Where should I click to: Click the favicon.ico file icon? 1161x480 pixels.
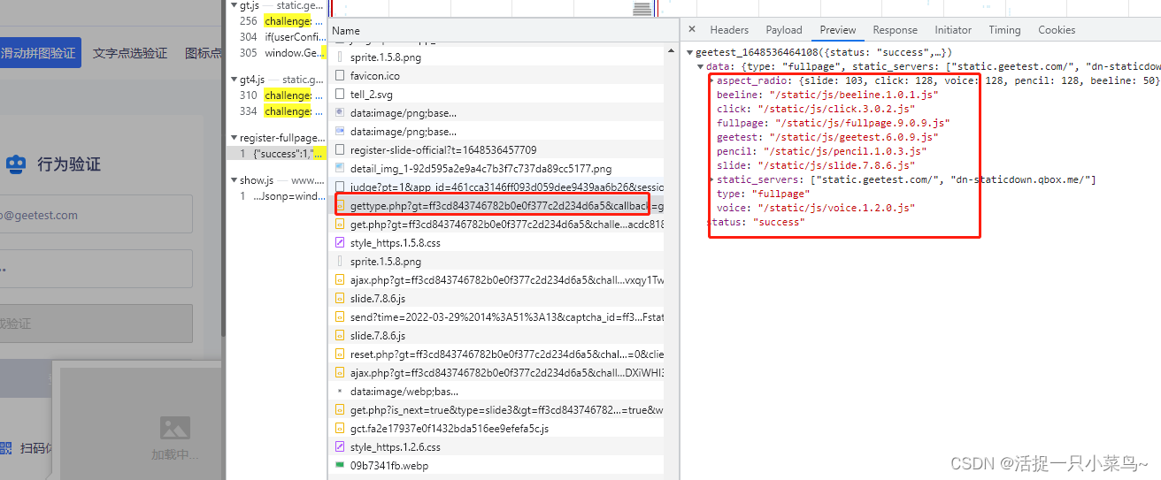(x=340, y=76)
